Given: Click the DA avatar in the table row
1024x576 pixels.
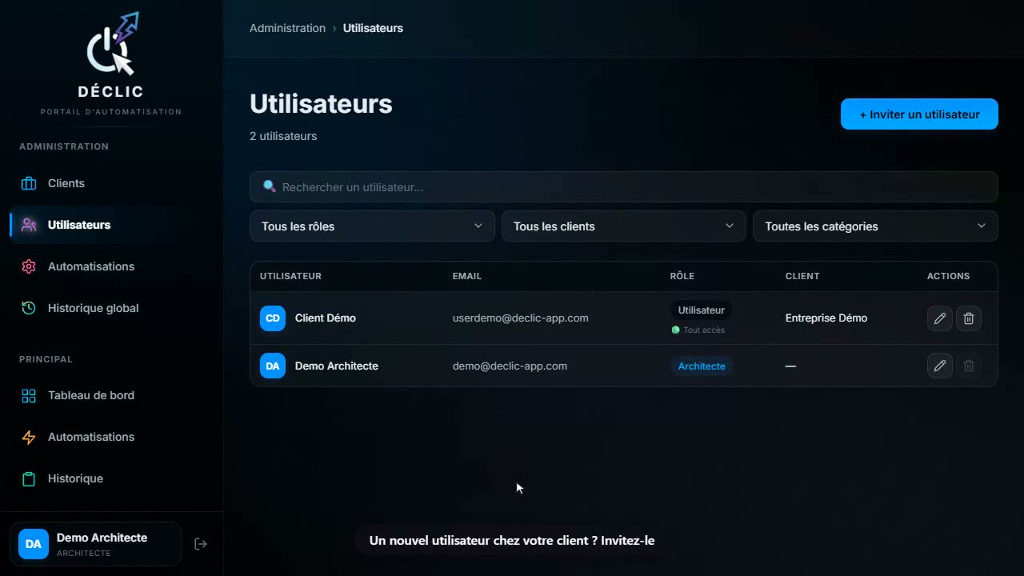Looking at the screenshot, I should click(x=273, y=366).
